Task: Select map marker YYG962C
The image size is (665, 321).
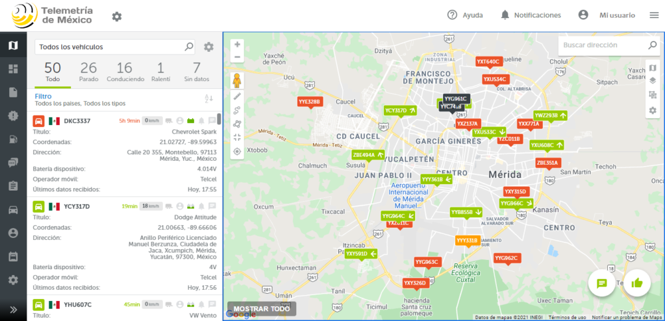Action: coord(507,258)
